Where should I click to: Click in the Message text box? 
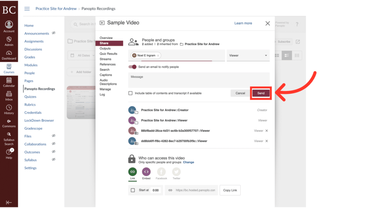pos(199,80)
